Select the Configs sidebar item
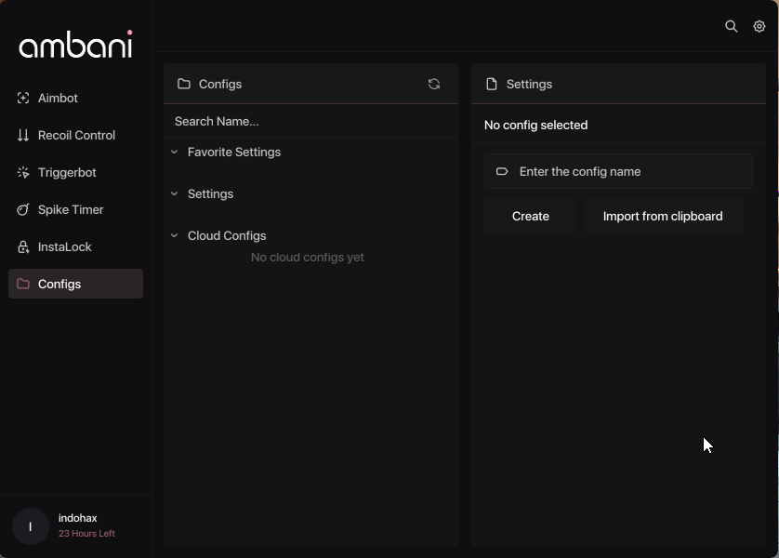The width and height of the screenshot is (779, 558). click(x=75, y=284)
